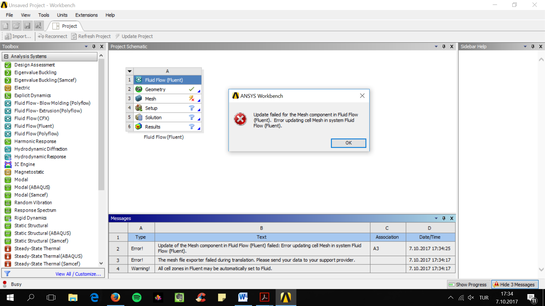Click the Setup cell question mark status
Viewport: 545px width, 306px height.
[x=191, y=108]
